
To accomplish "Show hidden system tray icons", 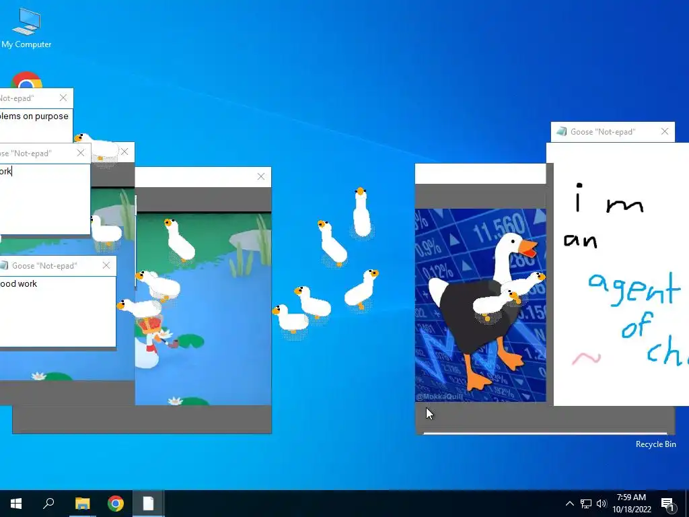I will pos(569,504).
